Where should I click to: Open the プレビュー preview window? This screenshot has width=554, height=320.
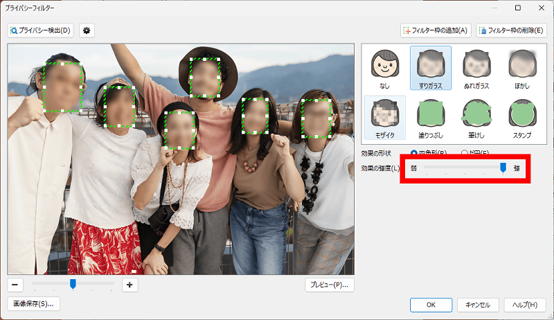click(330, 284)
